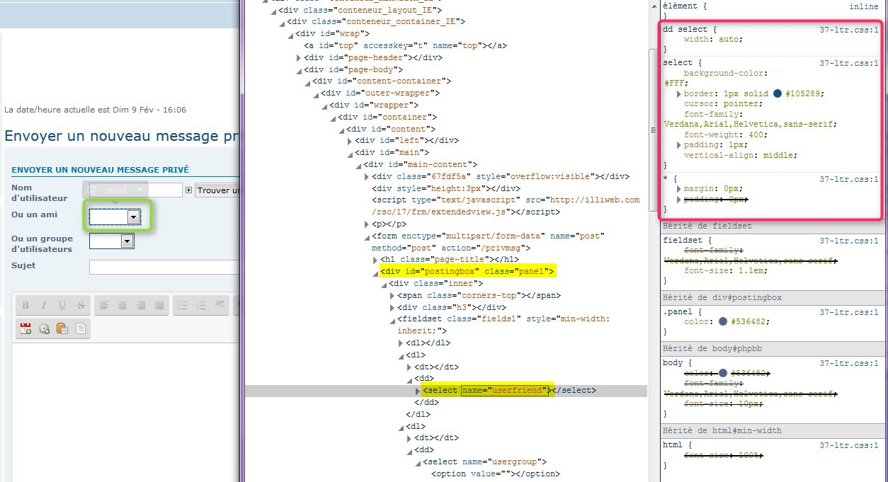Collapse the div id="main-content" node
Screen dimensions: 888x482
pos(358,165)
